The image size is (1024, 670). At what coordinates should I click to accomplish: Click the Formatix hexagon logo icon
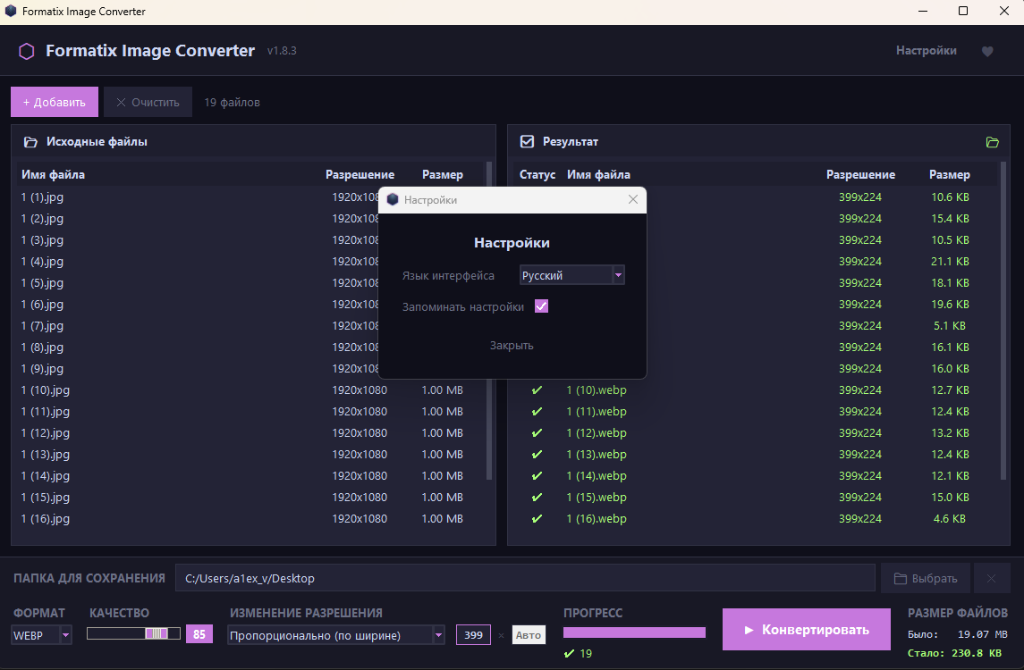tap(27, 52)
